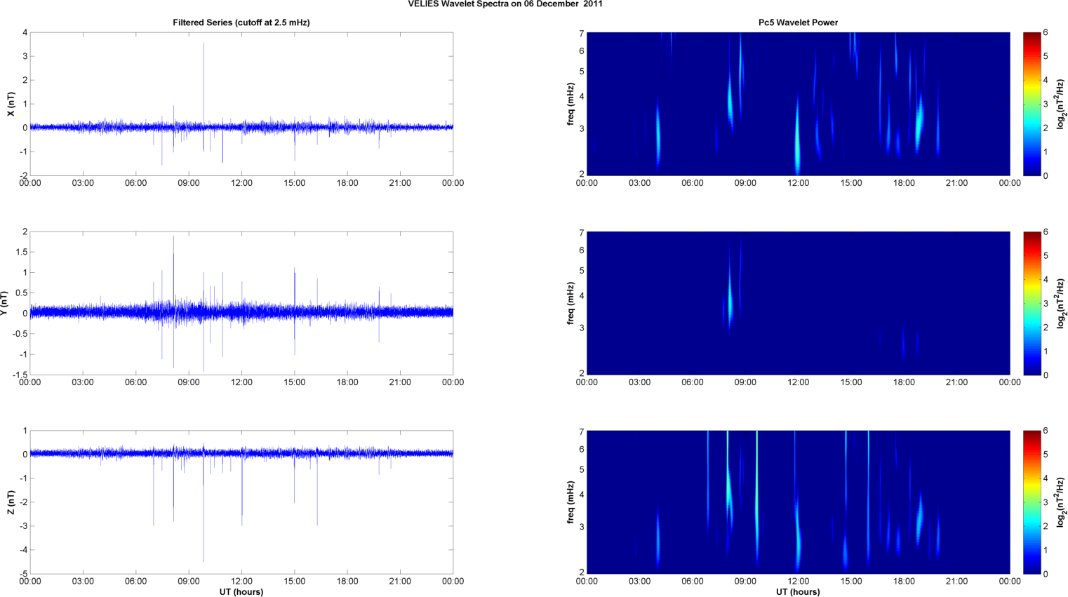Click the 08:00 power patch in the middle wavelet plot
The height and width of the screenshot is (597, 1068).
(730, 298)
